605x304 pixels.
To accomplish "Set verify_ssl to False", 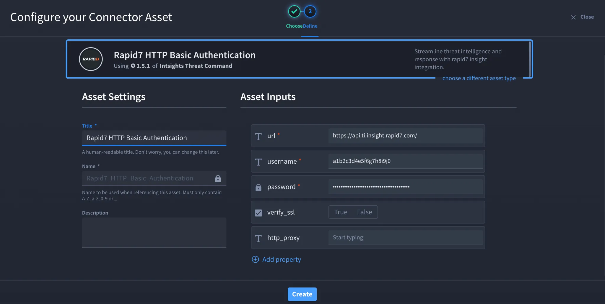I will [x=365, y=212].
